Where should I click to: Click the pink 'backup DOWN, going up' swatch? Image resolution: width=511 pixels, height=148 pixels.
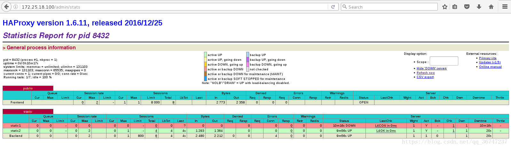tap(248, 64)
